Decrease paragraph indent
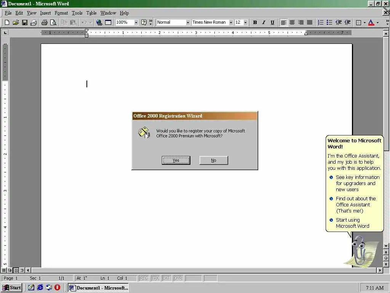 click(338, 23)
